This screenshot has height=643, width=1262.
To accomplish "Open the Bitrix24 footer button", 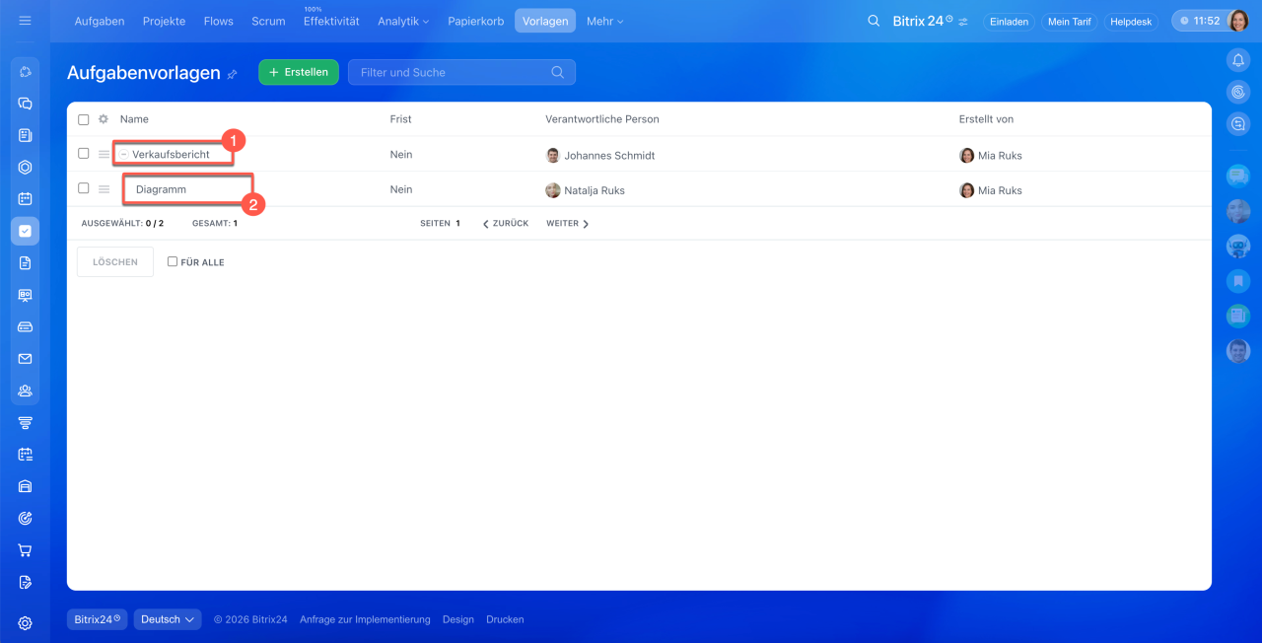I will 98,619.
